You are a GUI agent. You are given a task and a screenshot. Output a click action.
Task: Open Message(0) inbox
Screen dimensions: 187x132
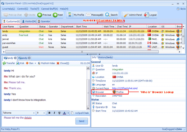click(x=95, y=15)
